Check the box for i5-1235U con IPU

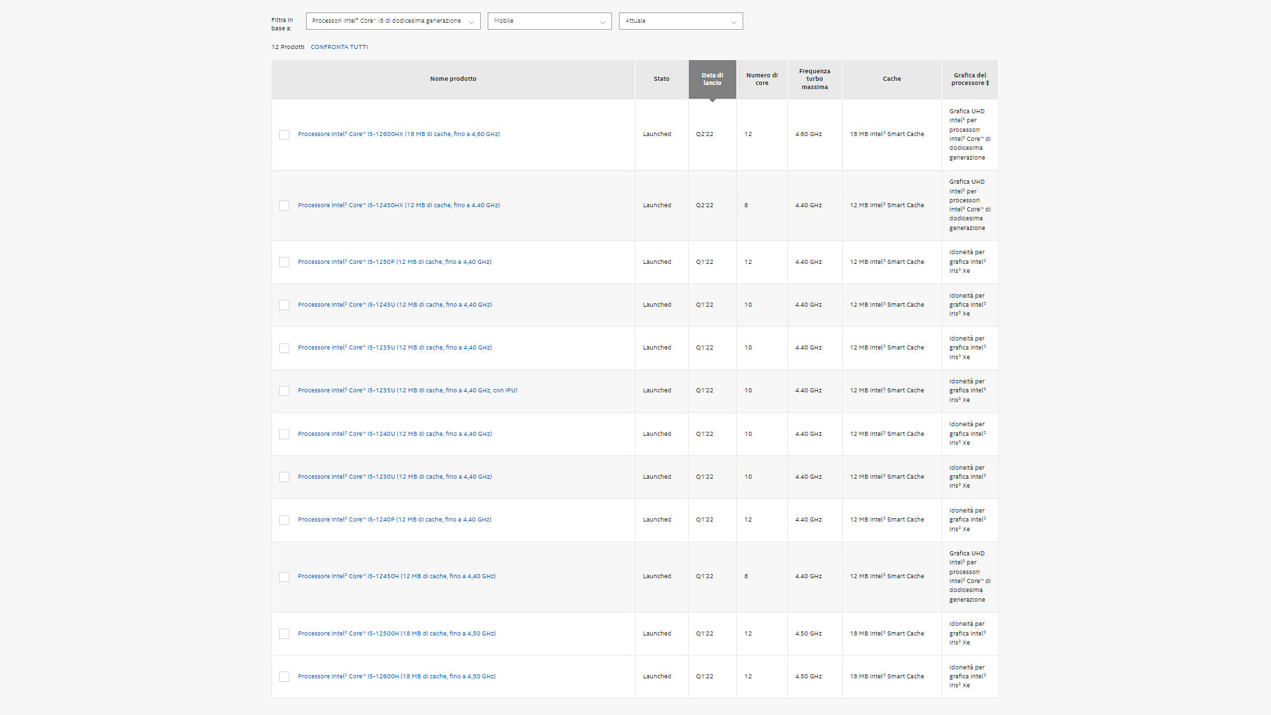[284, 391]
